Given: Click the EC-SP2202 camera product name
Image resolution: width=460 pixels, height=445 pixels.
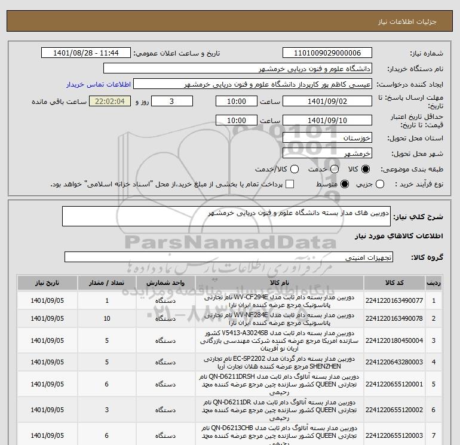Looking at the screenshot, I should (280, 363).
